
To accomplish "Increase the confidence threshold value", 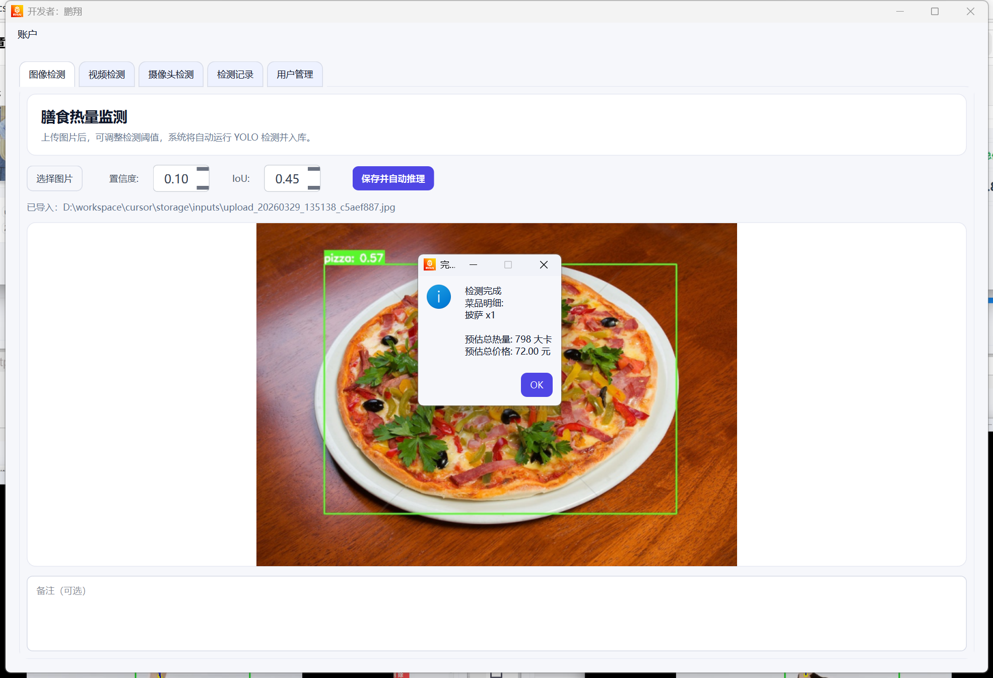I will coord(203,170).
